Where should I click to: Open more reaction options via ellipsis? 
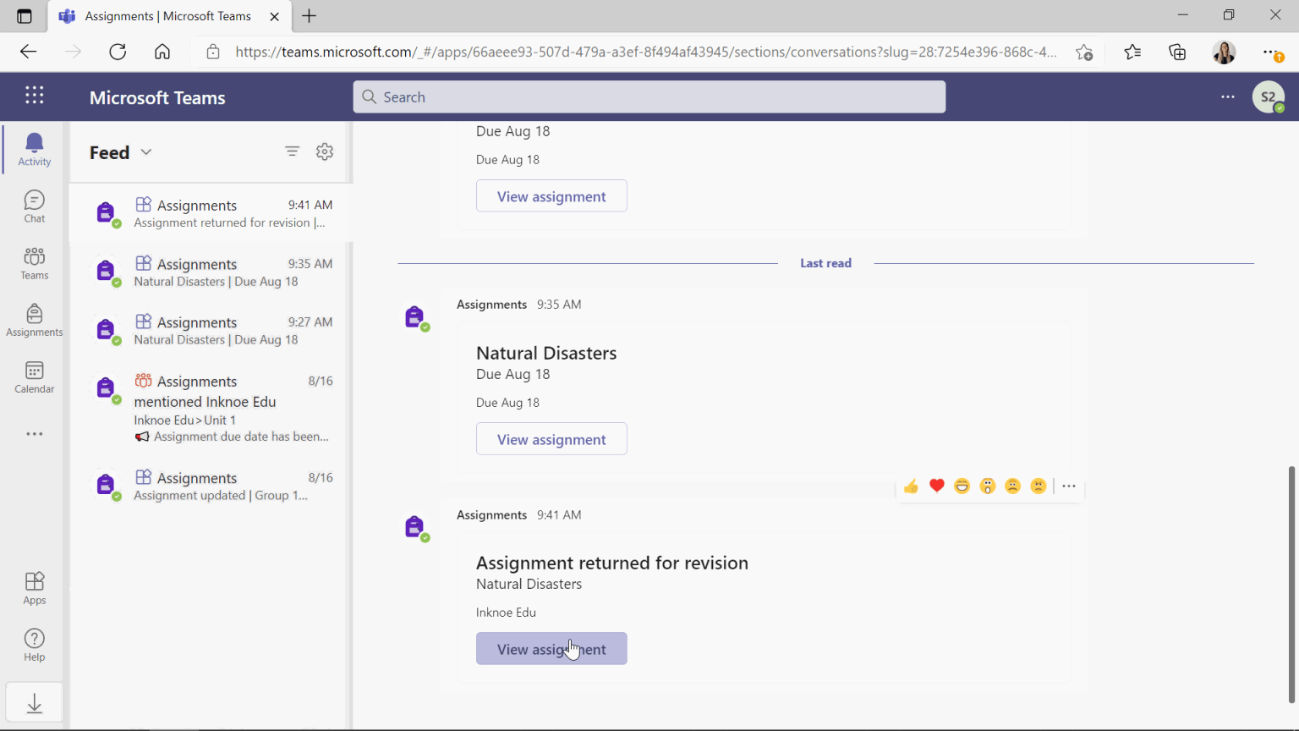pos(1068,486)
